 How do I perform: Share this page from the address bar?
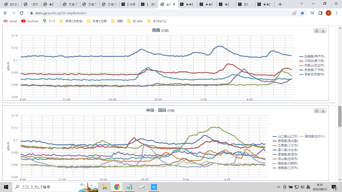tap(294, 13)
